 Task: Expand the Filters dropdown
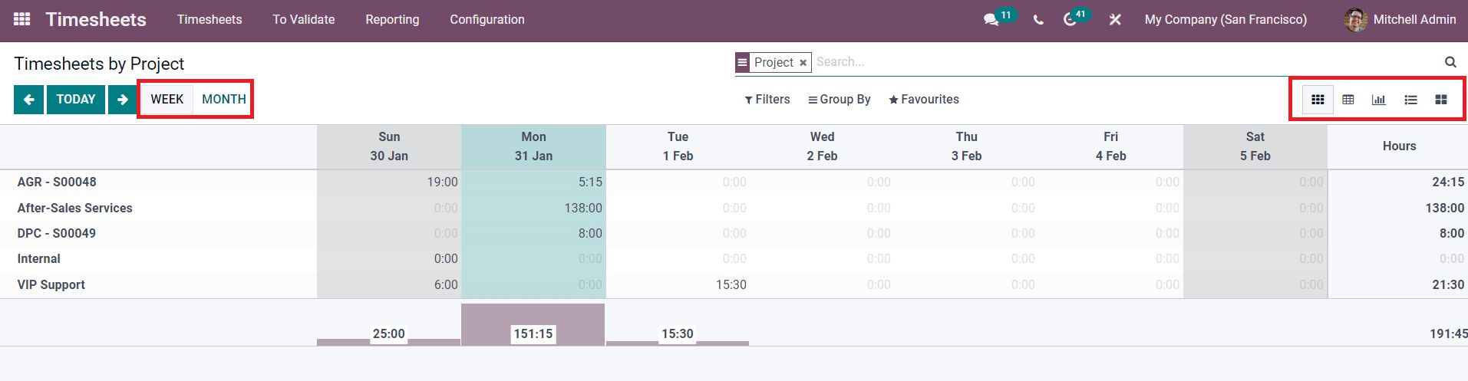[x=767, y=100]
